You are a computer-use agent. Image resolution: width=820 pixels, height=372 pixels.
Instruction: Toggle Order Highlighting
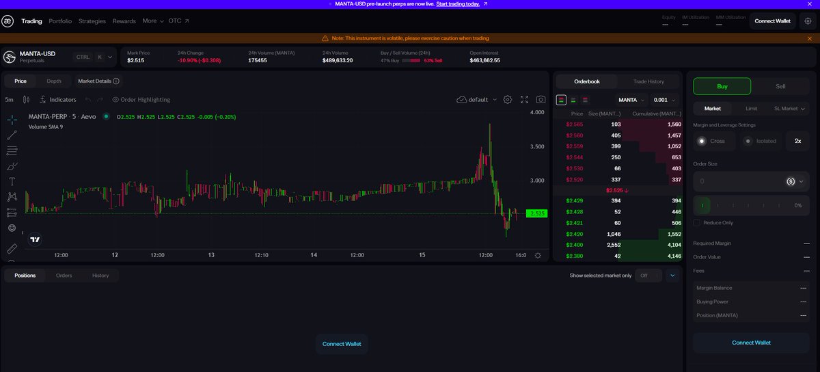[x=141, y=100]
